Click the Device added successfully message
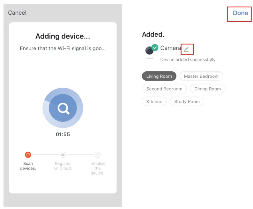The image size is (253, 209). click(x=188, y=60)
